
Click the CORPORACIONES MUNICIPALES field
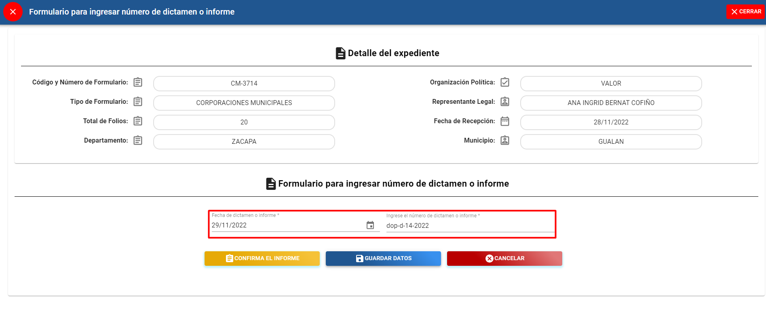244,103
